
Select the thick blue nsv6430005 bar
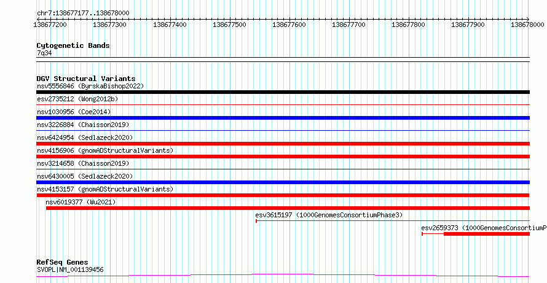click(283, 182)
